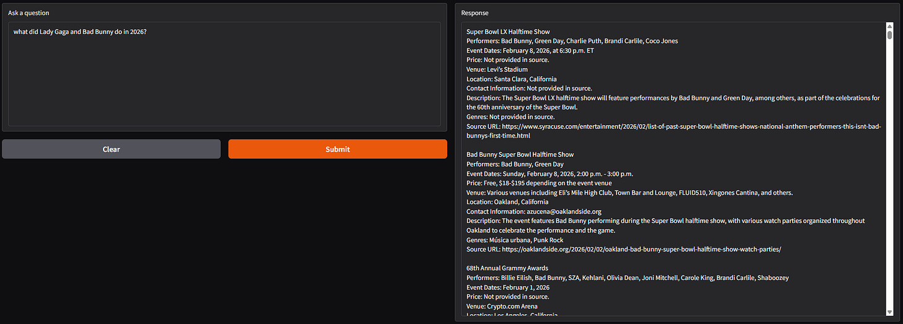
Task: Focus the Ask a question text box
Action: tap(225, 74)
